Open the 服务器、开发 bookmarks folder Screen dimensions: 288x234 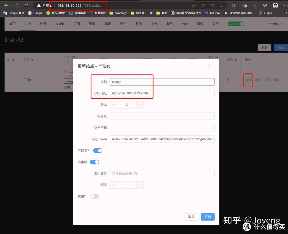[142, 13]
